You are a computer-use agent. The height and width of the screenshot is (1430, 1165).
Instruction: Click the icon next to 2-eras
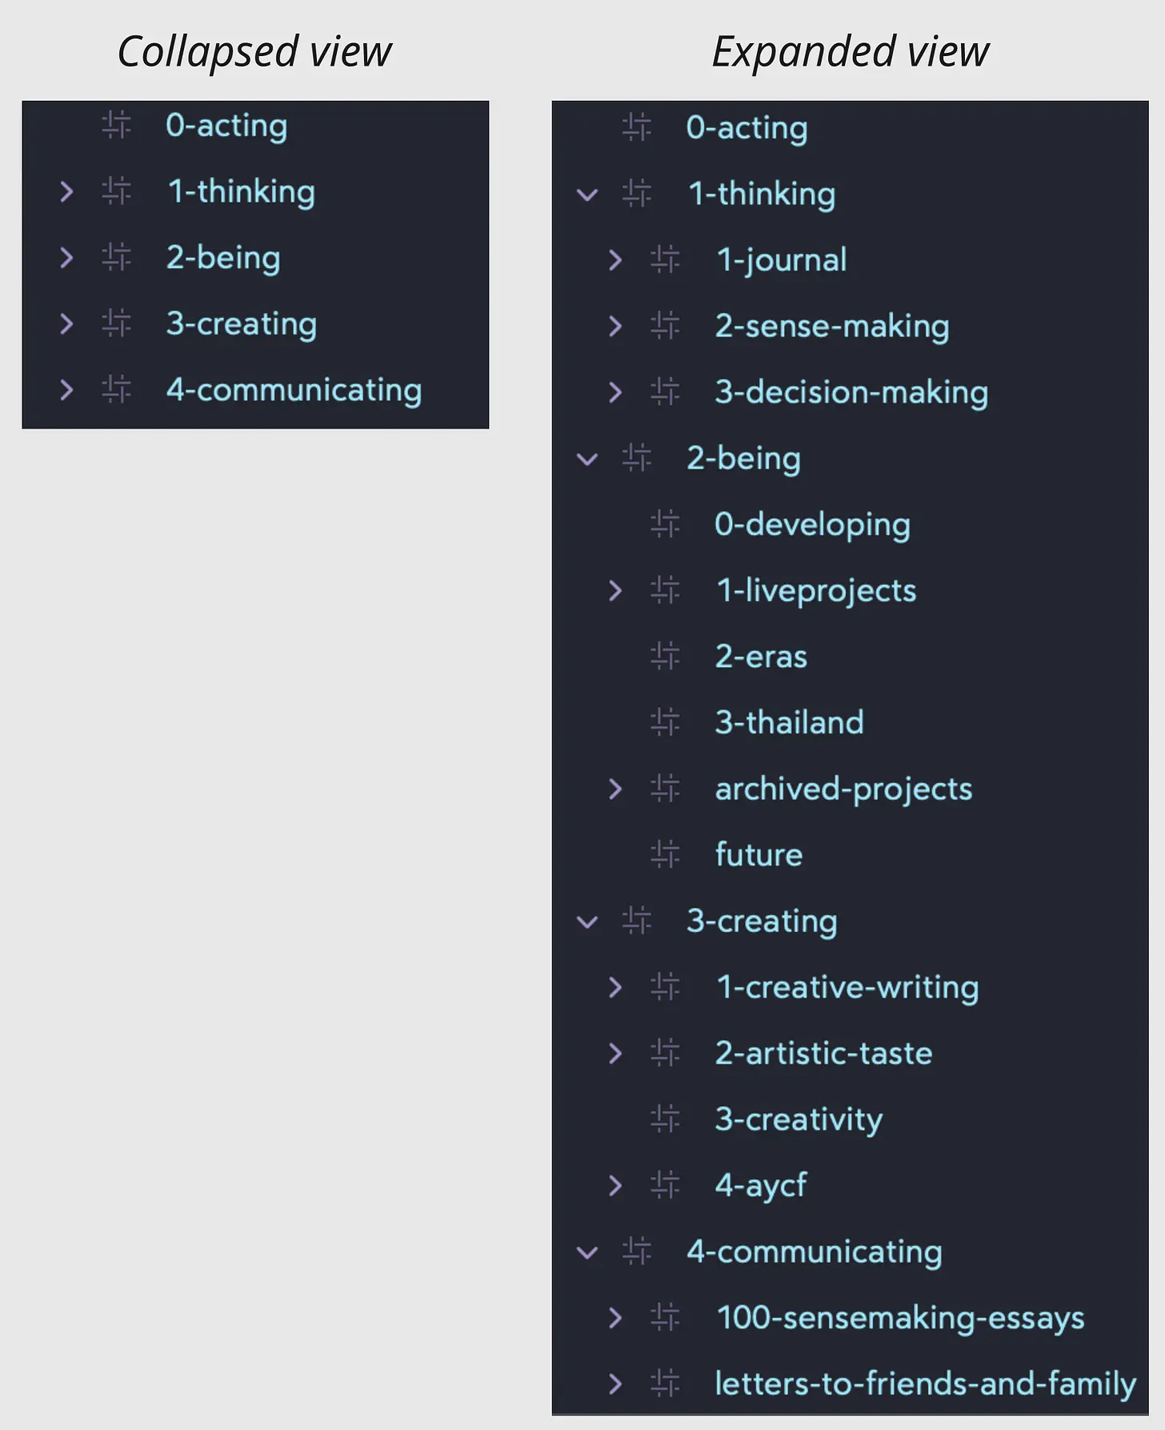click(x=665, y=657)
